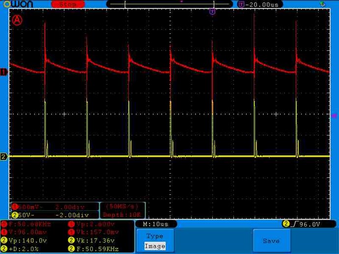Click the yellow channel 2 trigger source icon
The height and width of the screenshot is (254, 339).
coord(286,224)
